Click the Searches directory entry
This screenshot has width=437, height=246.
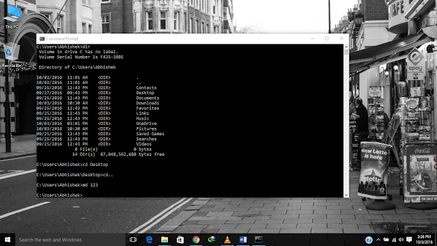[146, 139]
